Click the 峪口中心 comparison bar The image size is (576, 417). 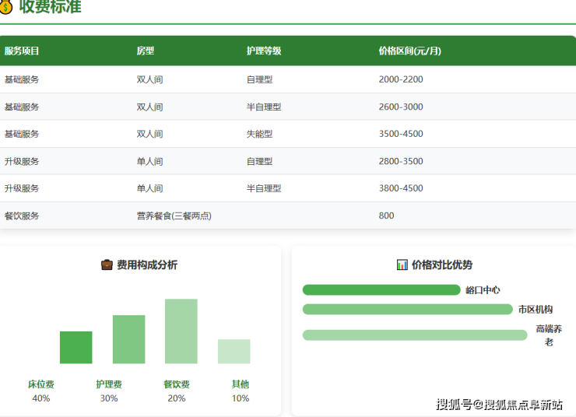(381, 290)
